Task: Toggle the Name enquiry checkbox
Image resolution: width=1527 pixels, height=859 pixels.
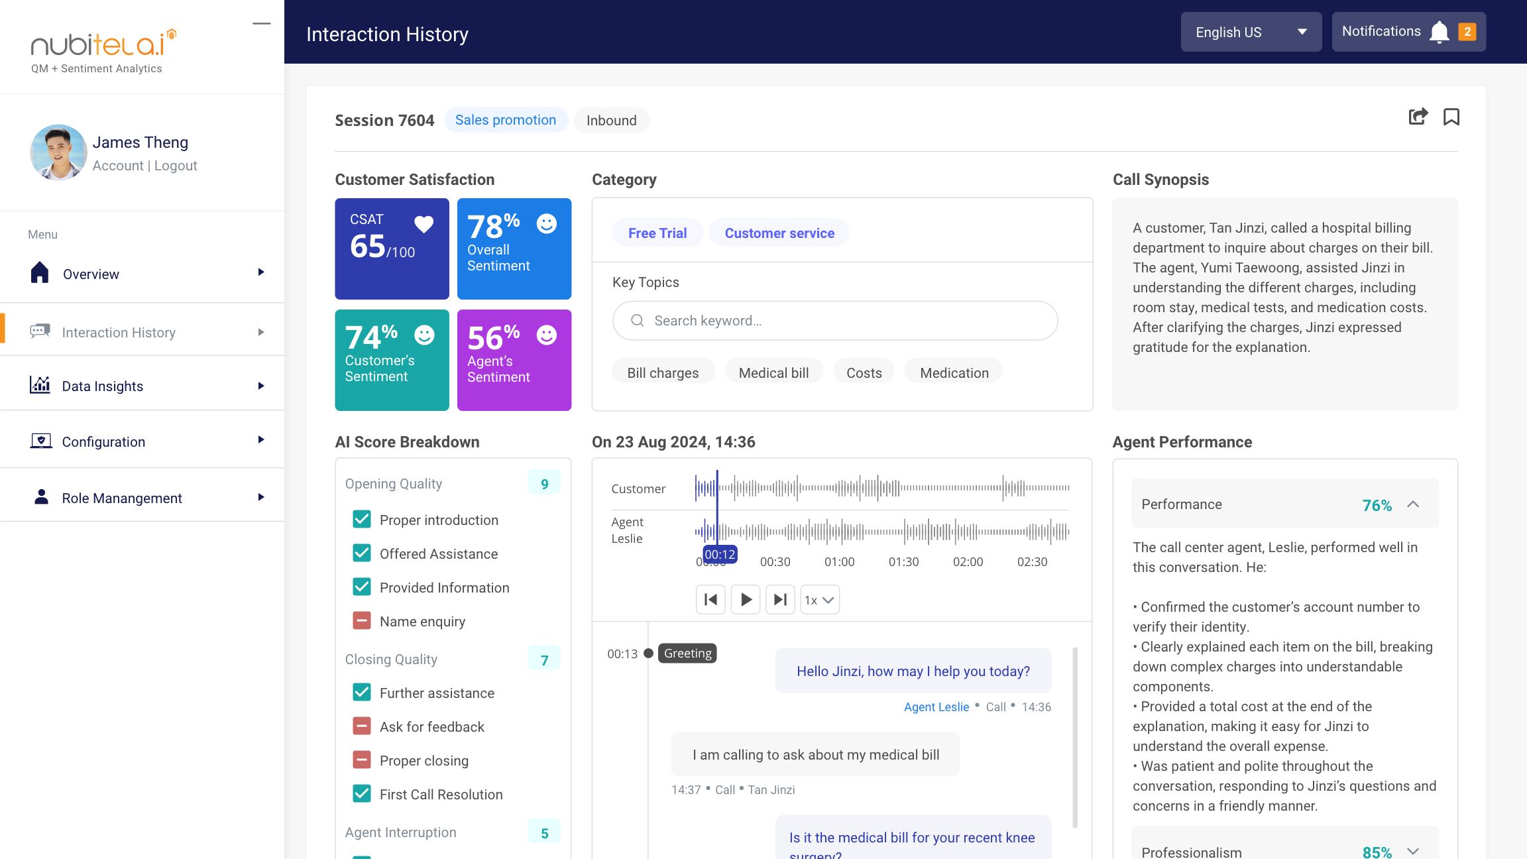Action: coord(362,621)
